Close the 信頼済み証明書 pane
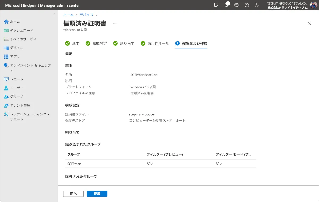This screenshot has height=202, width=319. click(309, 24)
